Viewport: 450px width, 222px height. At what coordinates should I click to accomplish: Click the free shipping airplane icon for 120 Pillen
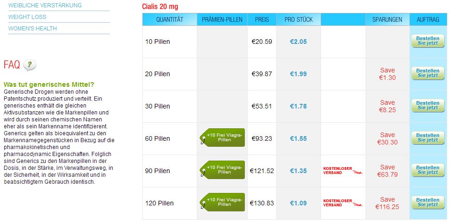(x=357, y=204)
